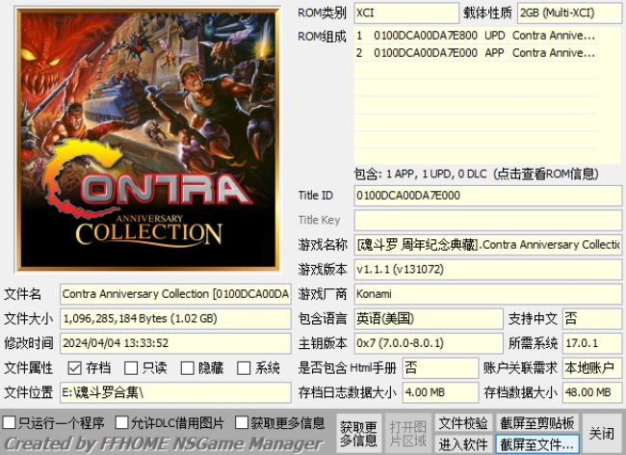Click the 是否包含Html手册 field
This screenshot has height=455, width=626.
pos(441,368)
